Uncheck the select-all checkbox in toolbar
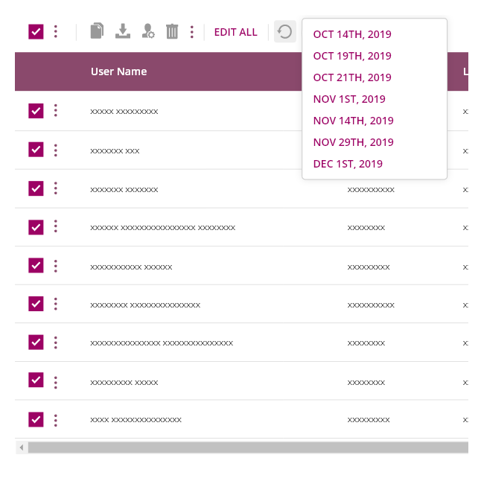The width and height of the screenshot is (481, 481). click(x=36, y=31)
